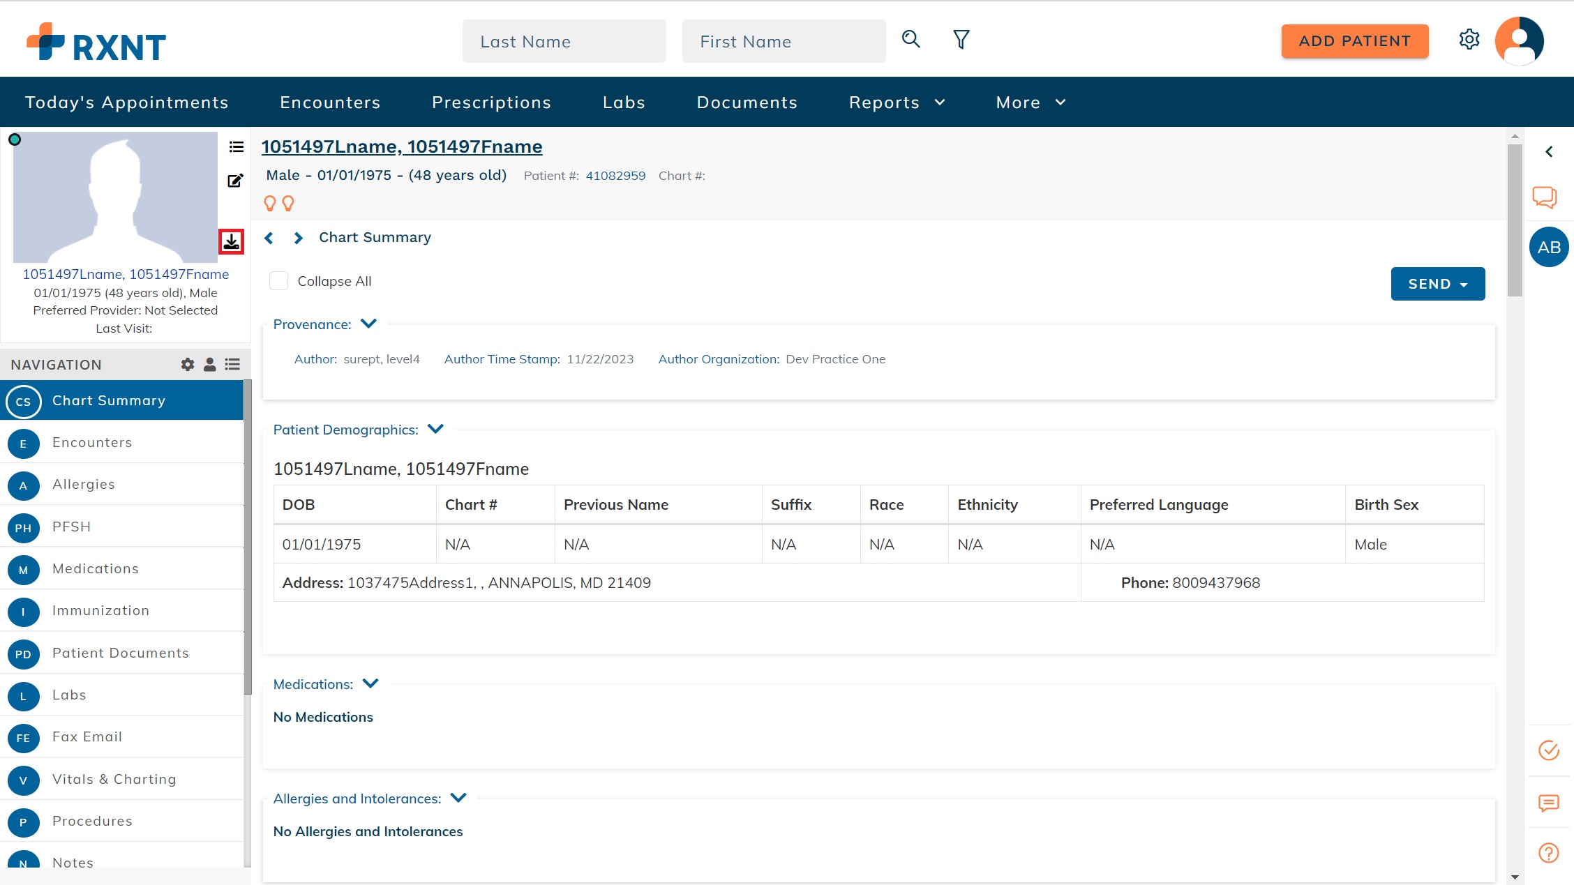1574x885 pixels.
Task: Click the download icon beside patient photo
Action: [x=232, y=242]
